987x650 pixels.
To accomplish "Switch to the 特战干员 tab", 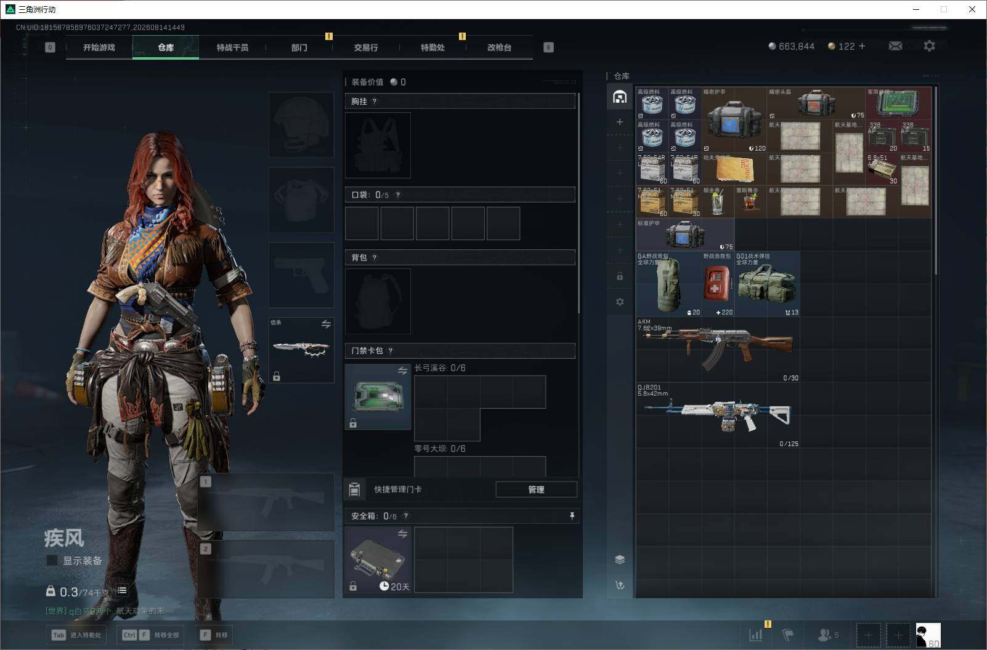I will 232,47.
